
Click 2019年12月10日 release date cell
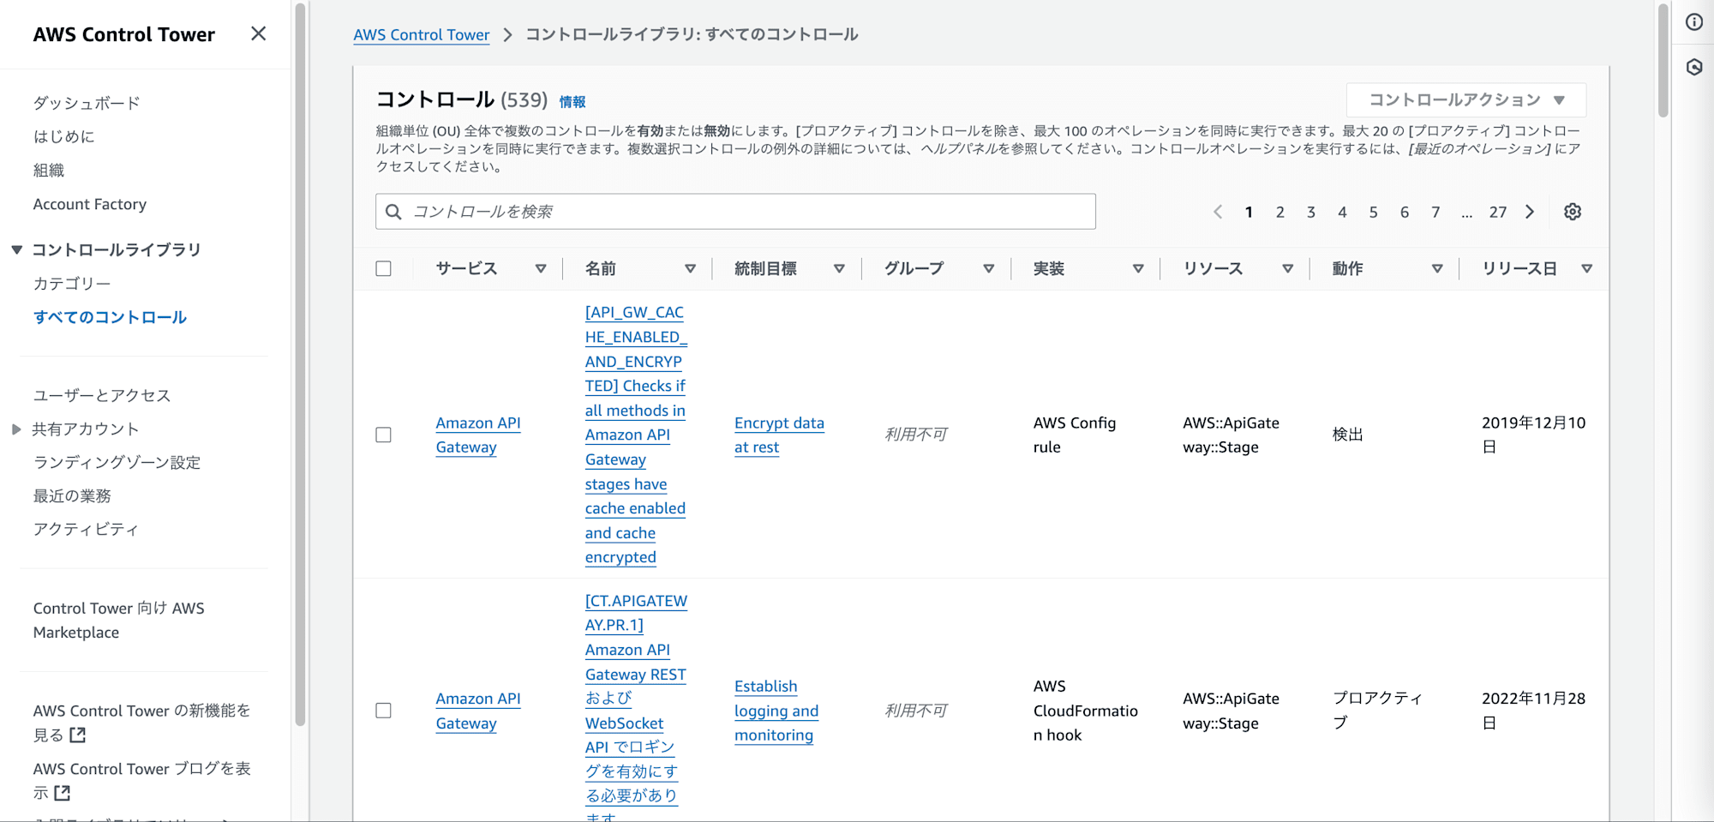(x=1534, y=435)
